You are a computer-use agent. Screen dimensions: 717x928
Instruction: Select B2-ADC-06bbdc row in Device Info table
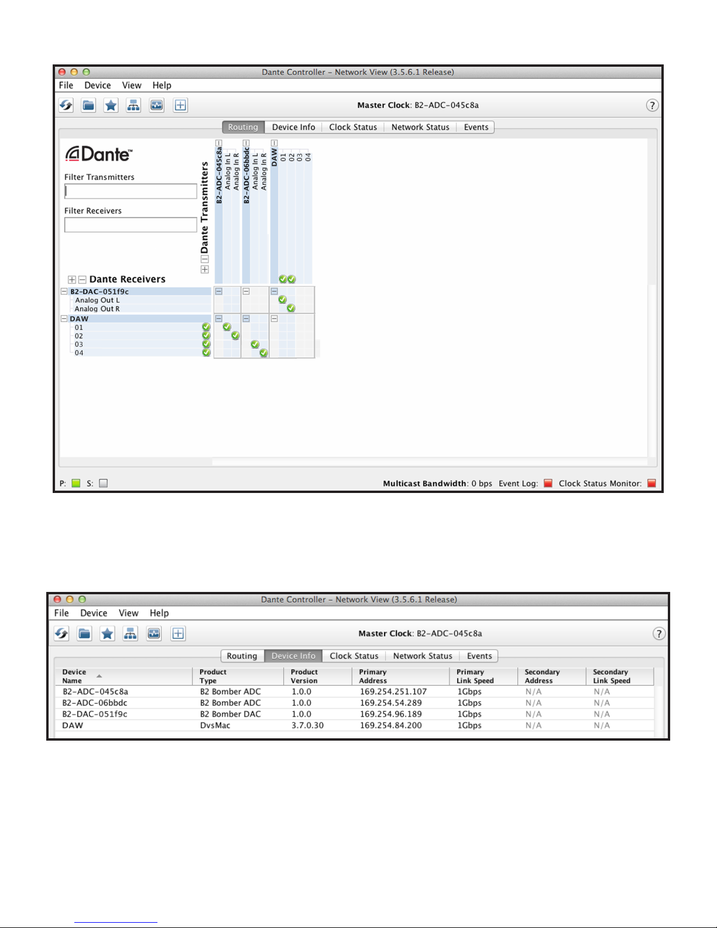(x=355, y=703)
